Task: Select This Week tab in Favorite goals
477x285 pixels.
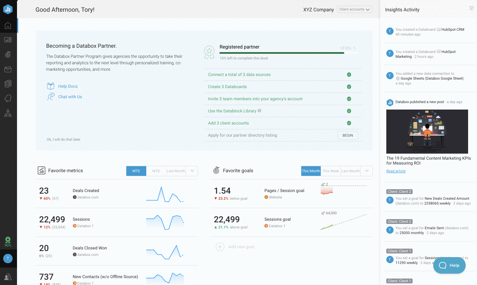Action: click(331, 171)
